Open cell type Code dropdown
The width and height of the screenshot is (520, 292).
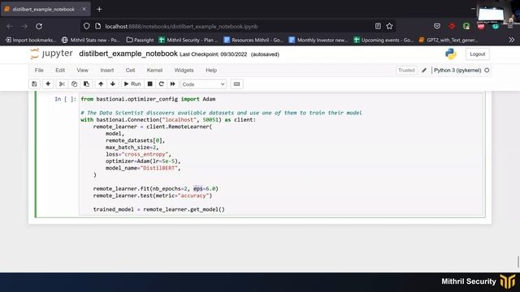click(x=203, y=84)
